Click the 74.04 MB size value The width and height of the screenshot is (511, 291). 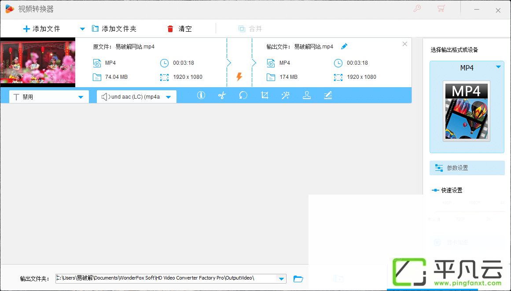coord(116,77)
